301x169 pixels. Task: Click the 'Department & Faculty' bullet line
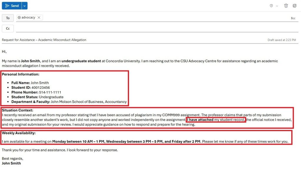(x=69, y=102)
